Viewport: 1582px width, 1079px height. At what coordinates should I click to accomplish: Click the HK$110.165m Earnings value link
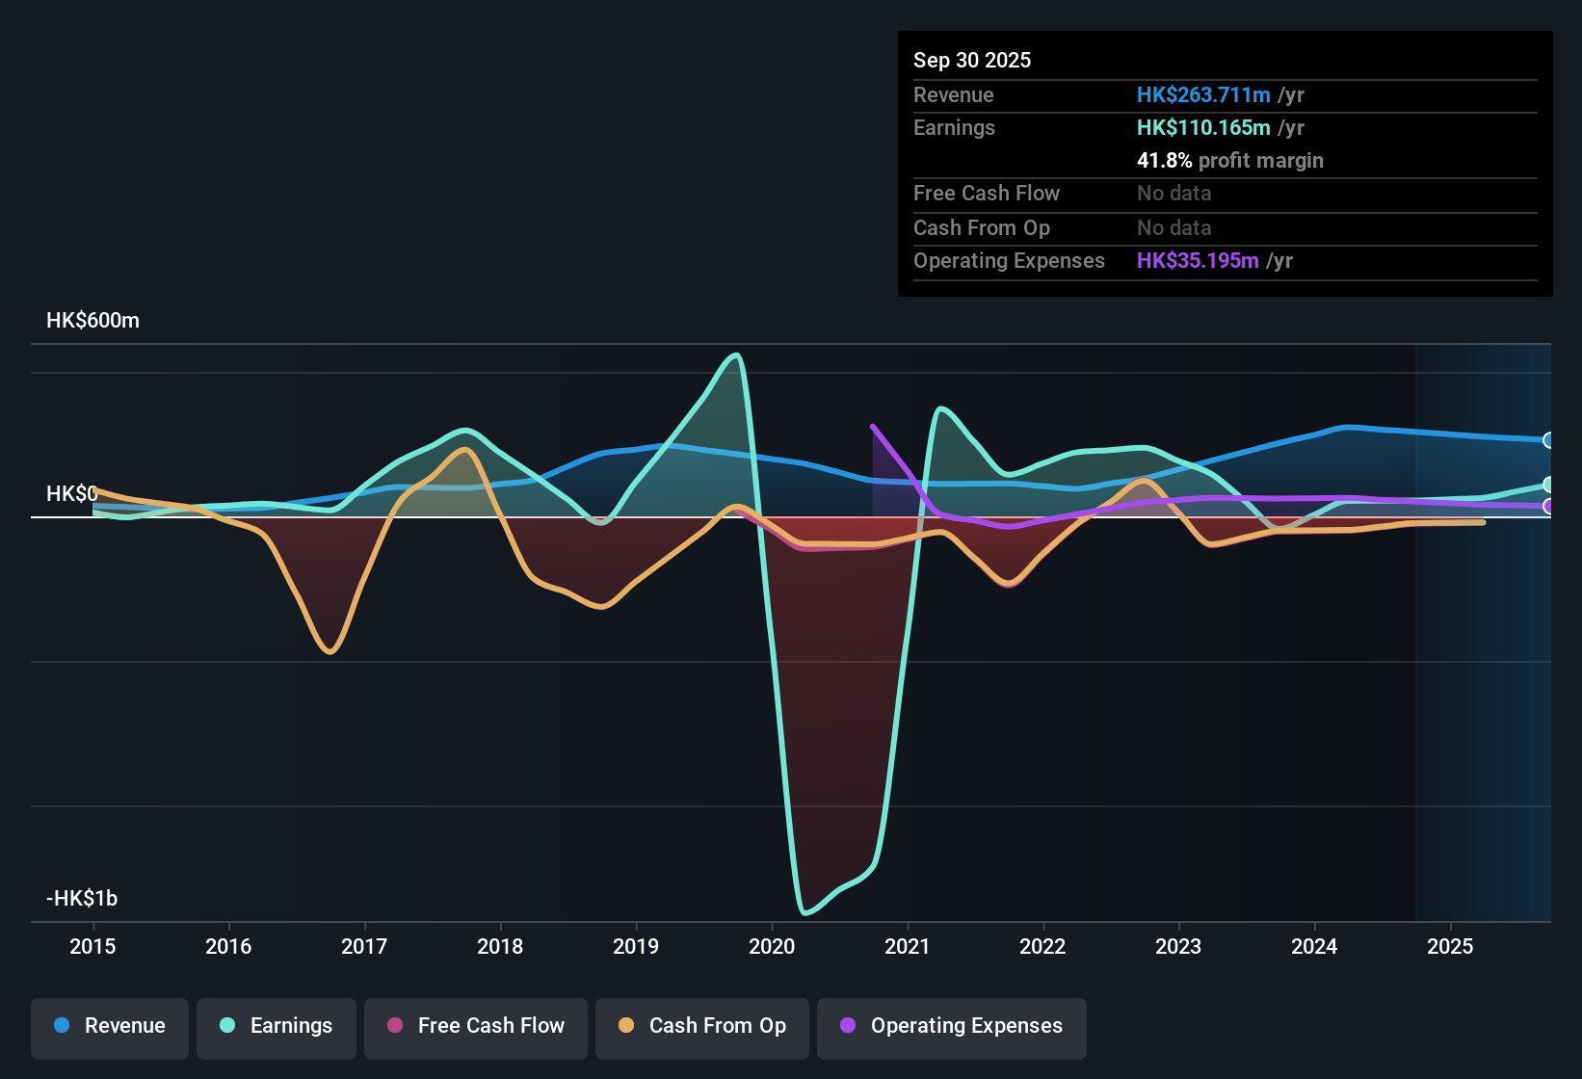[x=1202, y=127]
